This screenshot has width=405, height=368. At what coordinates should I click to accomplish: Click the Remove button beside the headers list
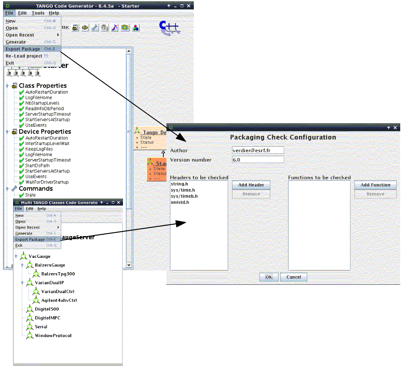point(251,194)
